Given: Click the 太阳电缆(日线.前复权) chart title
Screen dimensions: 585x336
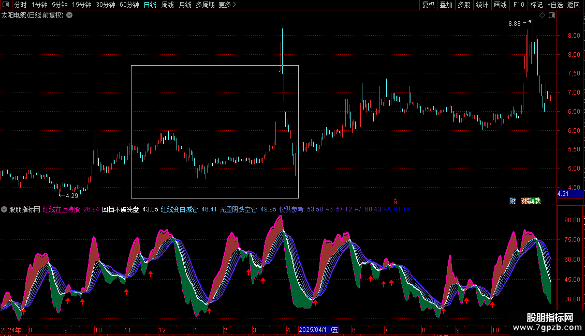Looking at the screenshot, I should pos(33,16).
